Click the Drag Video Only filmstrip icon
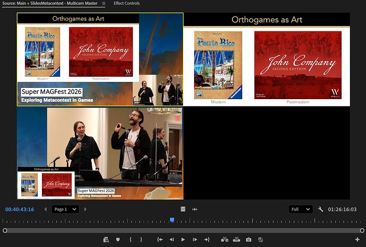Image resolution: width=366 pixels, height=247 pixels. coord(183,209)
